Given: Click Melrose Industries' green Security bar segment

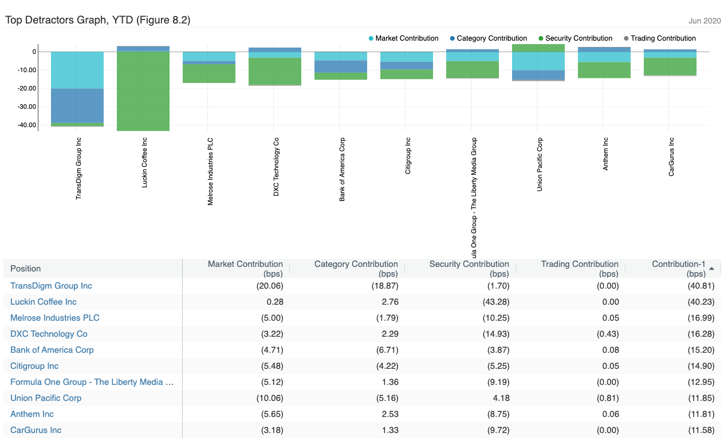Looking at the screenshot, I should [x=209, y=73].
